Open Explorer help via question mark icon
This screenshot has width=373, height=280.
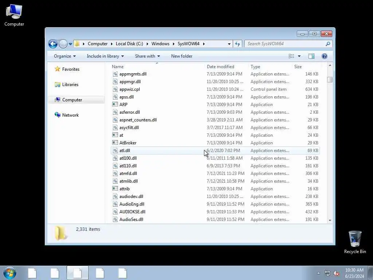click(x=325, y=56)
